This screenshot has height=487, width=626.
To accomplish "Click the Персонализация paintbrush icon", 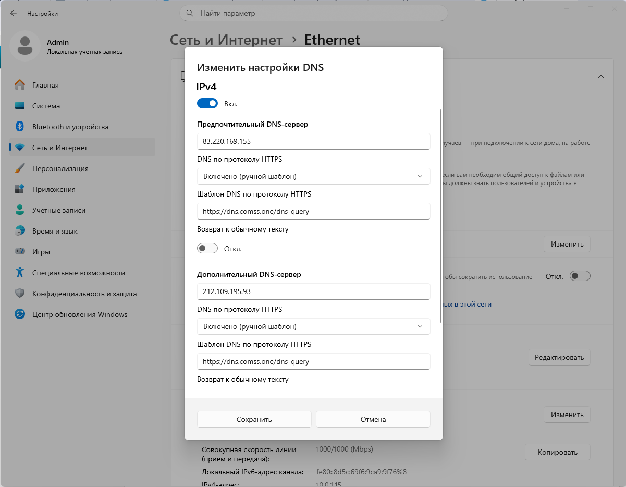I will (20, 168).
